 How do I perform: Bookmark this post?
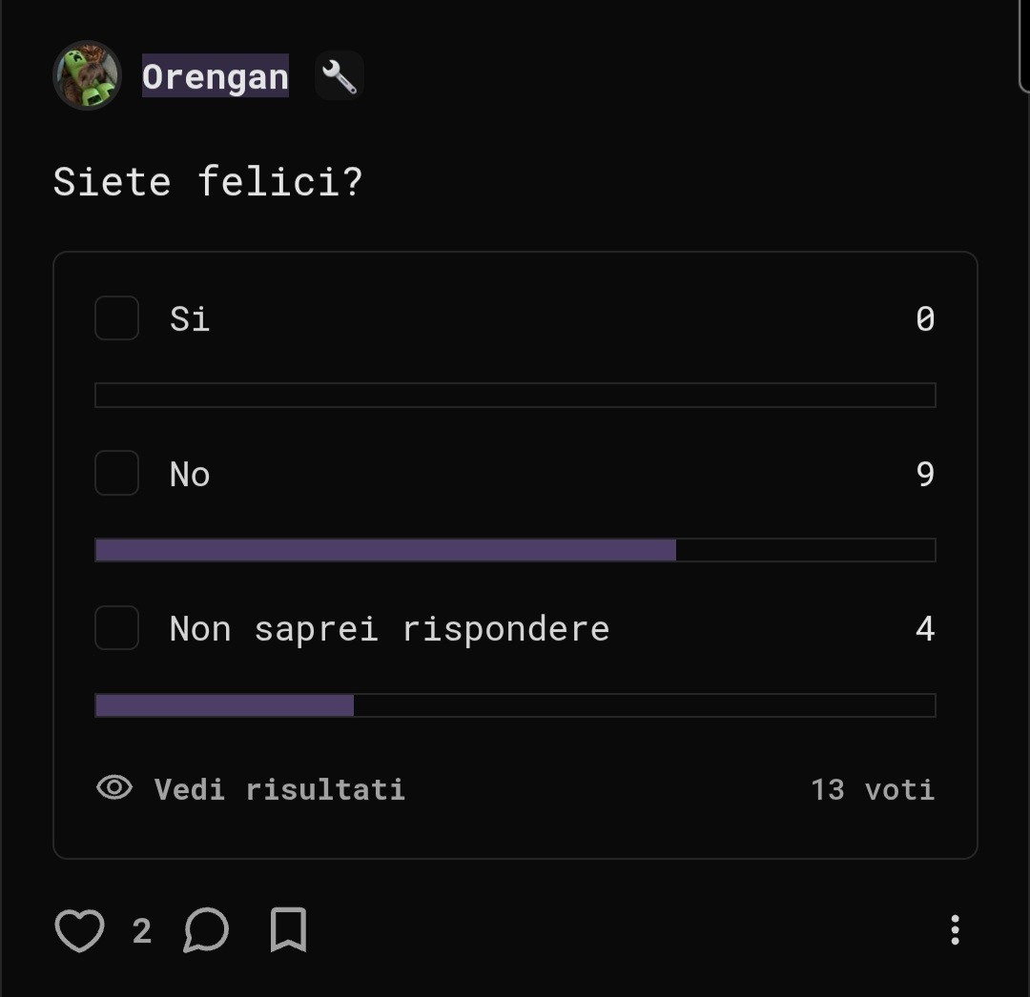[x=288, y=930]
